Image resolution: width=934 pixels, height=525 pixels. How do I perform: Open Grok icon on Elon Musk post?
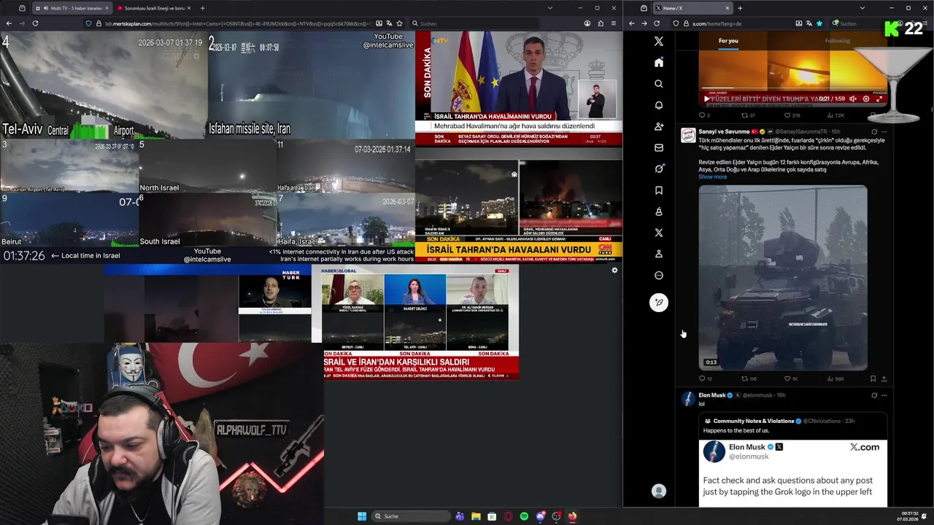click(874, 395)
